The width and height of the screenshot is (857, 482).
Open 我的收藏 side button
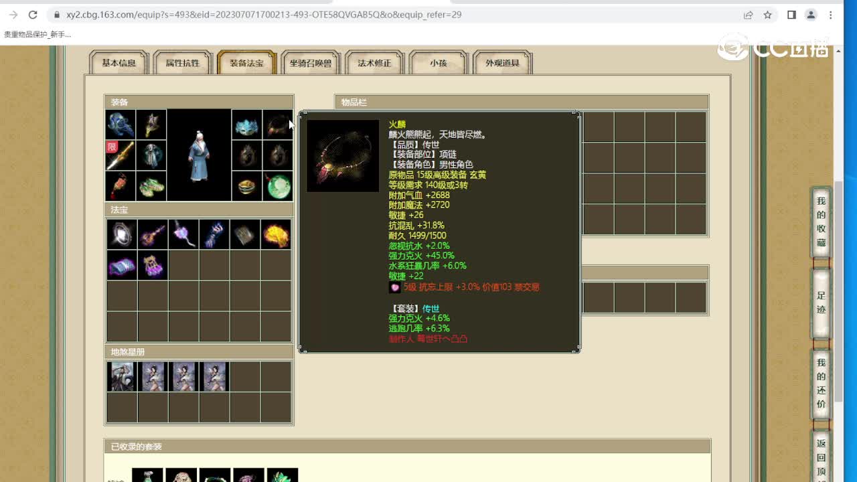821,222
